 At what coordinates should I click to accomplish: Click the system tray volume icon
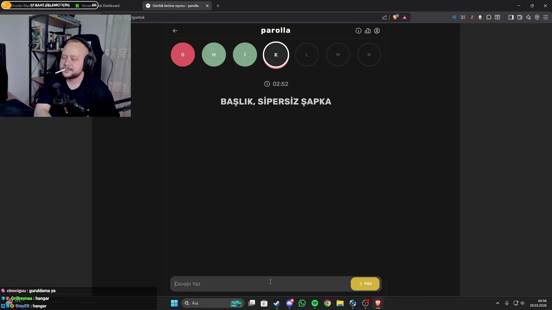click(x=522, y=303)
